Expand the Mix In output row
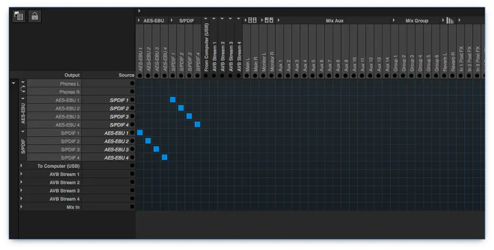Image resolution: width=494 pixels, height=250 pixels. pyautogui.click(x=21, y=207)
